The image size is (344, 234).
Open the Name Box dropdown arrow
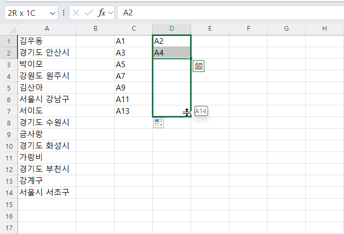tap(53, 13)
